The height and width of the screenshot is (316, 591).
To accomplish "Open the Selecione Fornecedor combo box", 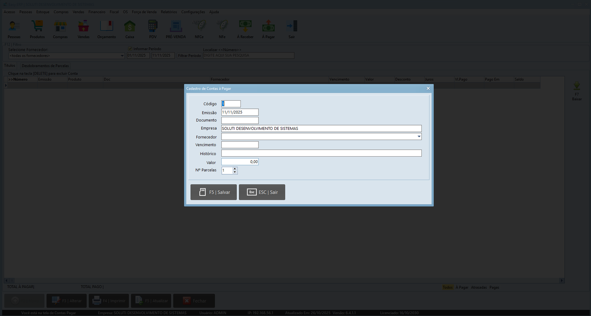I will [x=122, y=56].
